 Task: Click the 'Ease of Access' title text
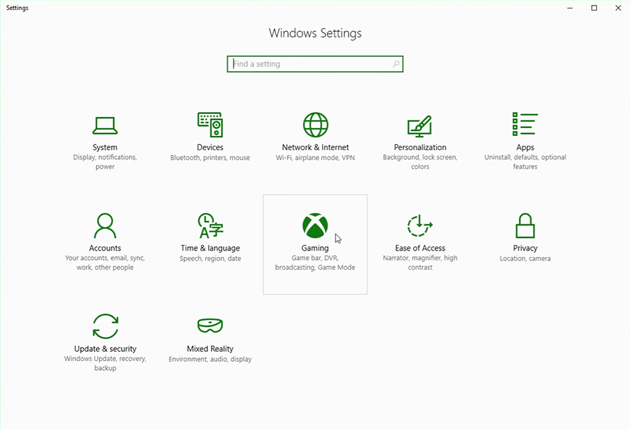[x=420, y=248]
